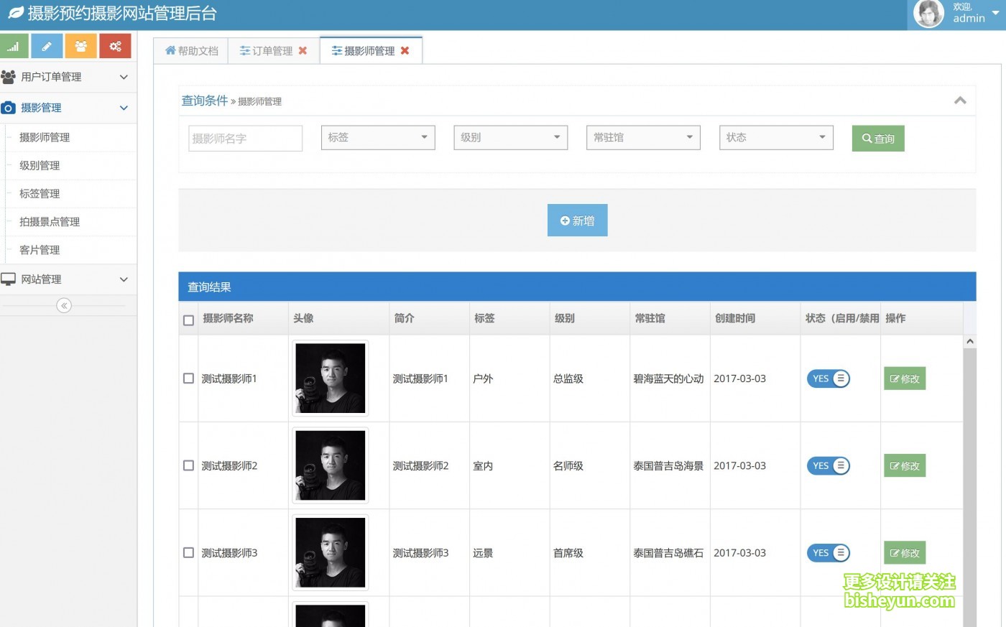Click the leaf logo in the top banner

(x=16, y=13)
